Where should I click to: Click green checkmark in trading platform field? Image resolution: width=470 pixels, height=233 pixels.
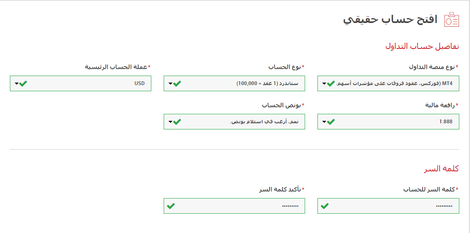tap(331, 83)
